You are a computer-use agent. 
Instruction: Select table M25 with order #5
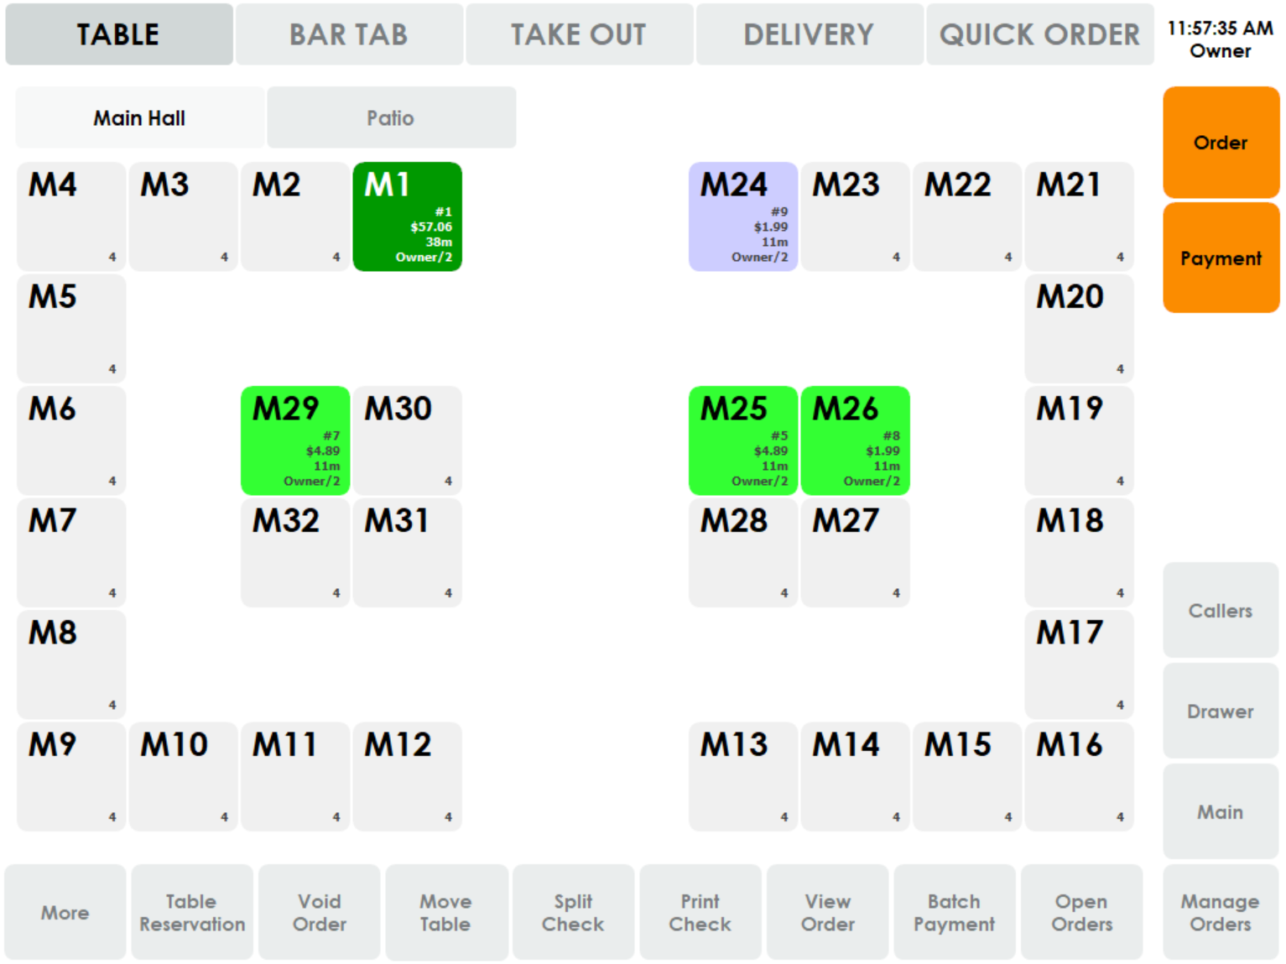pos(743,440)
